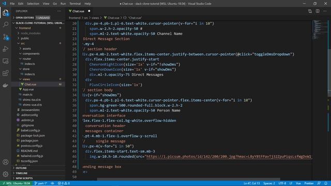Open editor more actions ellipsis

coord(325,11)
